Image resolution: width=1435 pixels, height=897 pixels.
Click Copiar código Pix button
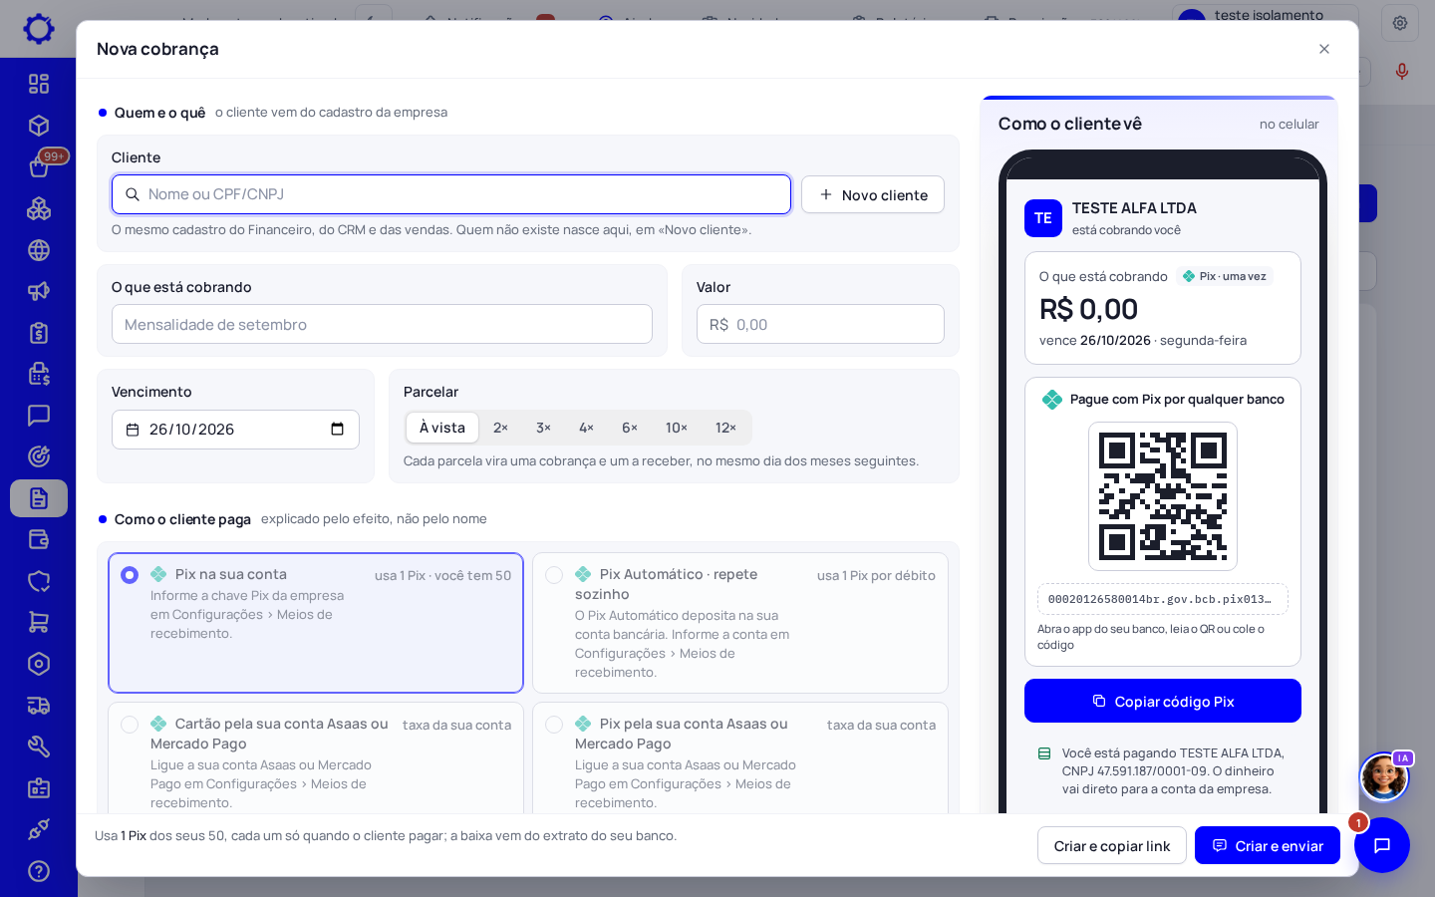tap(1163, 701)
